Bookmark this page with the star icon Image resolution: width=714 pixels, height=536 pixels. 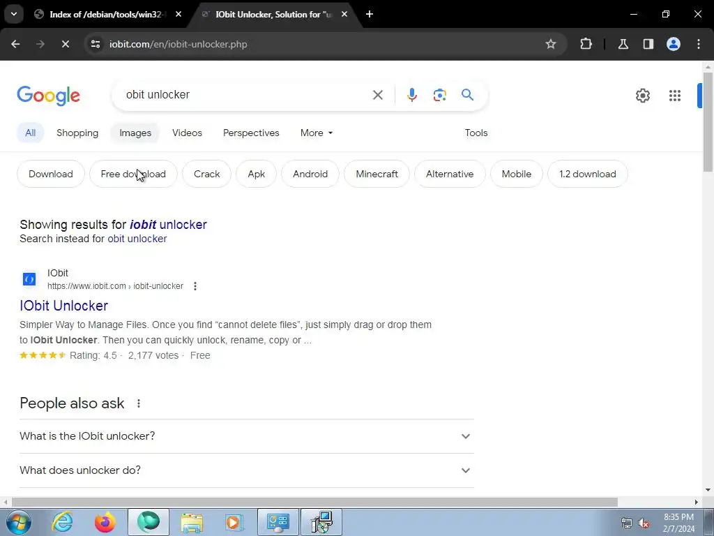pos(551,44)
